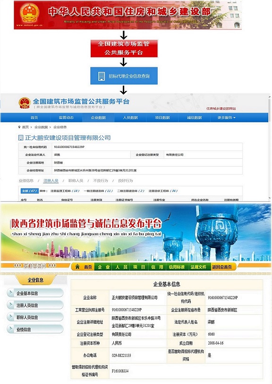Click the scrollbar down arrow of the platform page
Image resolution: width=272 pixels, height=384 pixels.
click(270, 198)
